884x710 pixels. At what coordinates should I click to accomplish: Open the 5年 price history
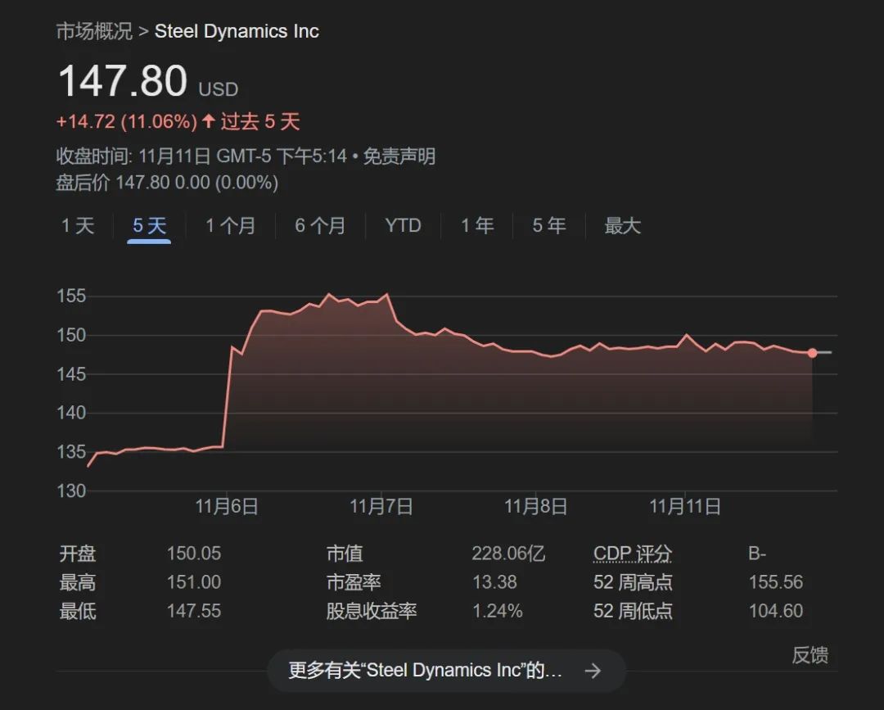coord(548,226)
